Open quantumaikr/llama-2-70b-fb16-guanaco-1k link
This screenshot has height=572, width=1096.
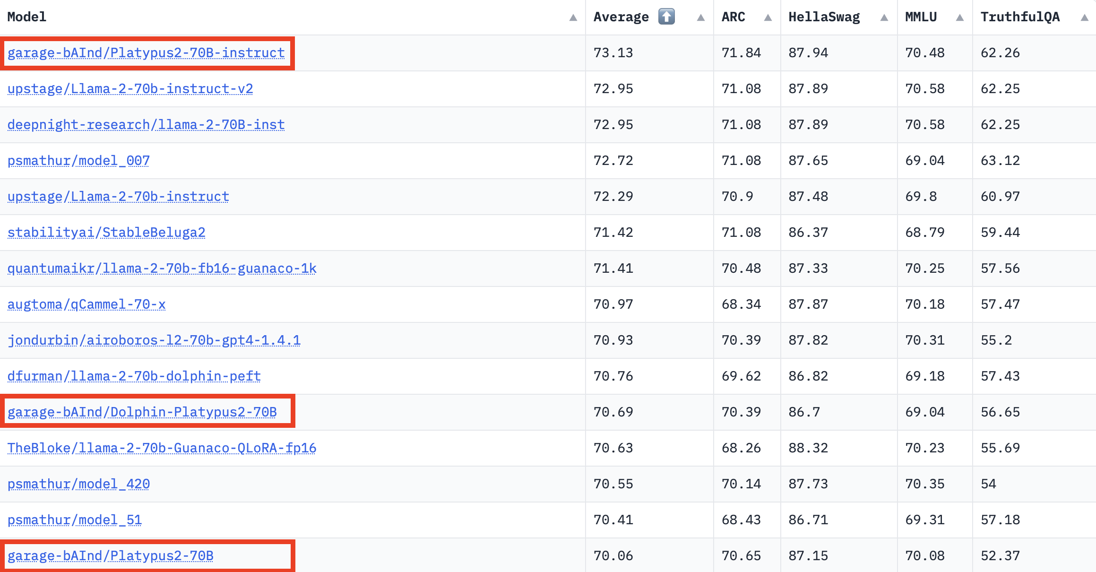pyautogui.click(x=162, y=269)
